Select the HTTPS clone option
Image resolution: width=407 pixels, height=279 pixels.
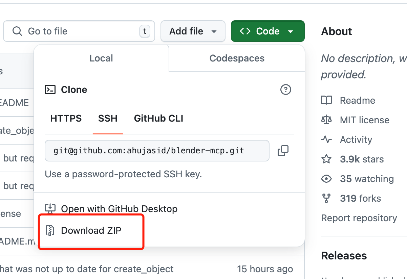click(x=66, y=119)
